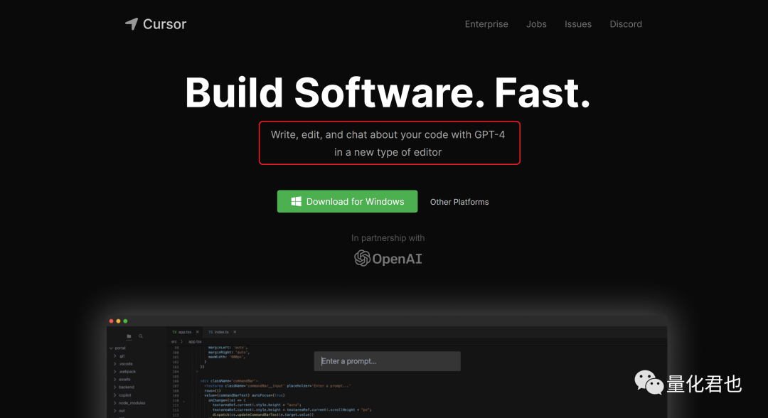768x418 pixels.
Task: Focus the Enter a prompt input box
Action: tap(387, 361)
